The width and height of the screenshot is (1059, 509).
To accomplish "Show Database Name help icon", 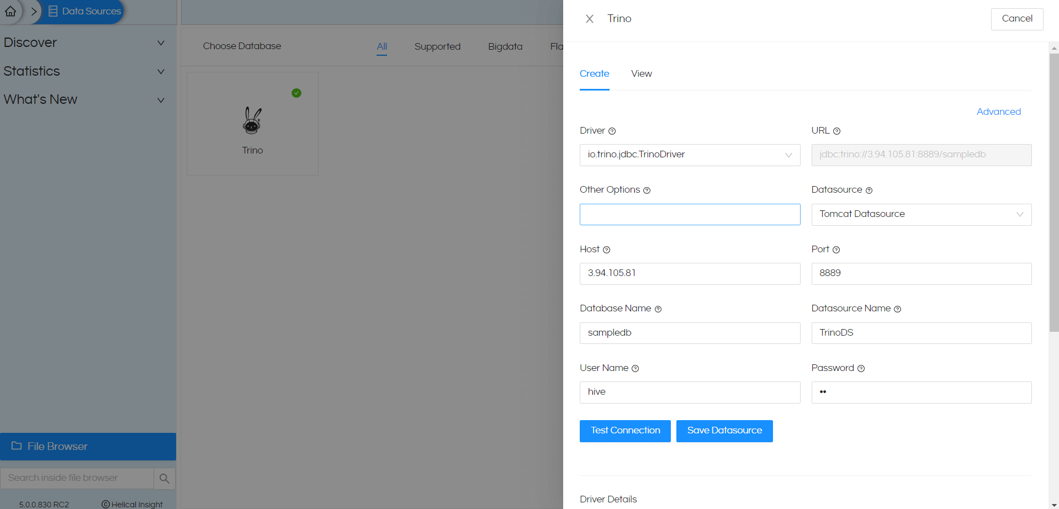I will [658, 309].
